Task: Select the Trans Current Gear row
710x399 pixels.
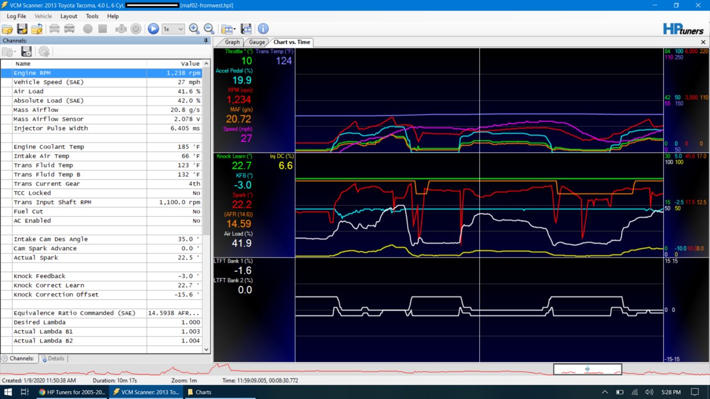Action: [x=102, y=183]
